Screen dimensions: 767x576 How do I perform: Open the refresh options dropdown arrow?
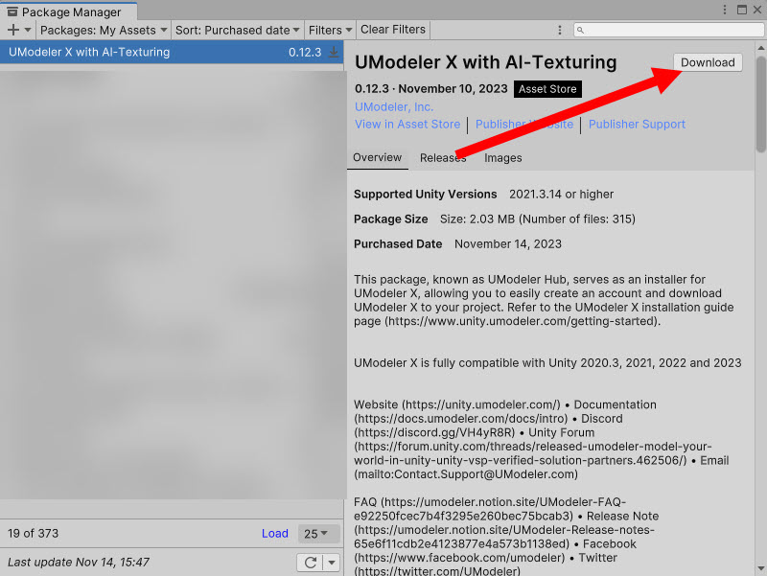332,563
